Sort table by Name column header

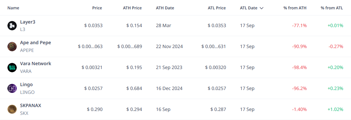tap(13, 8)
